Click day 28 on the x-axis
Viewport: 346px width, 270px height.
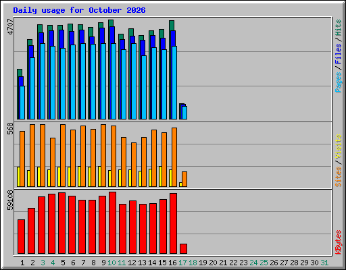pos(294,263)
